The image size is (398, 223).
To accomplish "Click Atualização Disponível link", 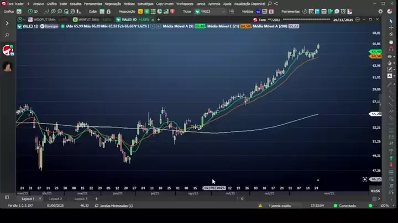I will pyautogui.click(x=250, y=3).
